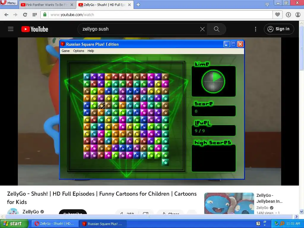Open a new browser tab with plus button
Screen dimensions: 304x228
138,5
